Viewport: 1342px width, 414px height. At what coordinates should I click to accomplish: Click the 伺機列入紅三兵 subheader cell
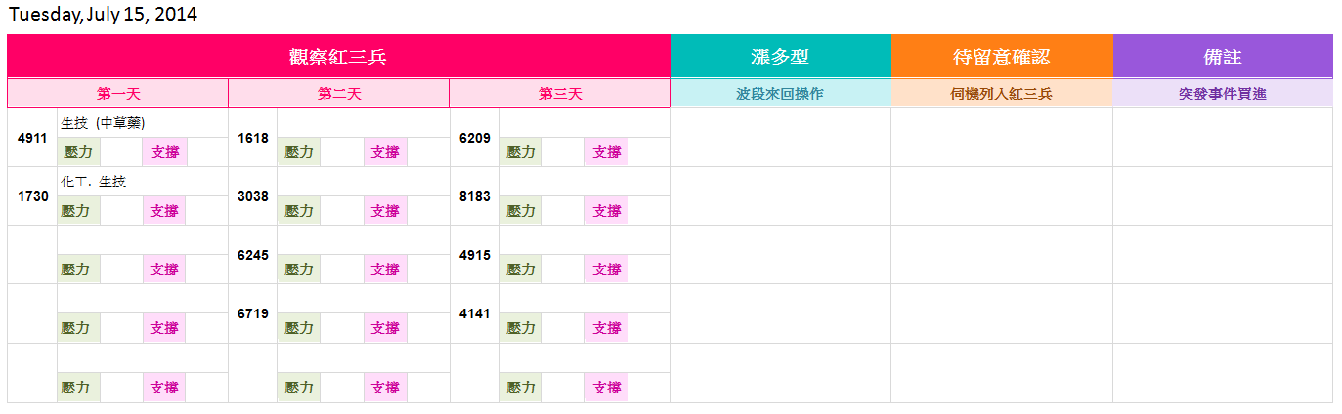[1002, 94]
